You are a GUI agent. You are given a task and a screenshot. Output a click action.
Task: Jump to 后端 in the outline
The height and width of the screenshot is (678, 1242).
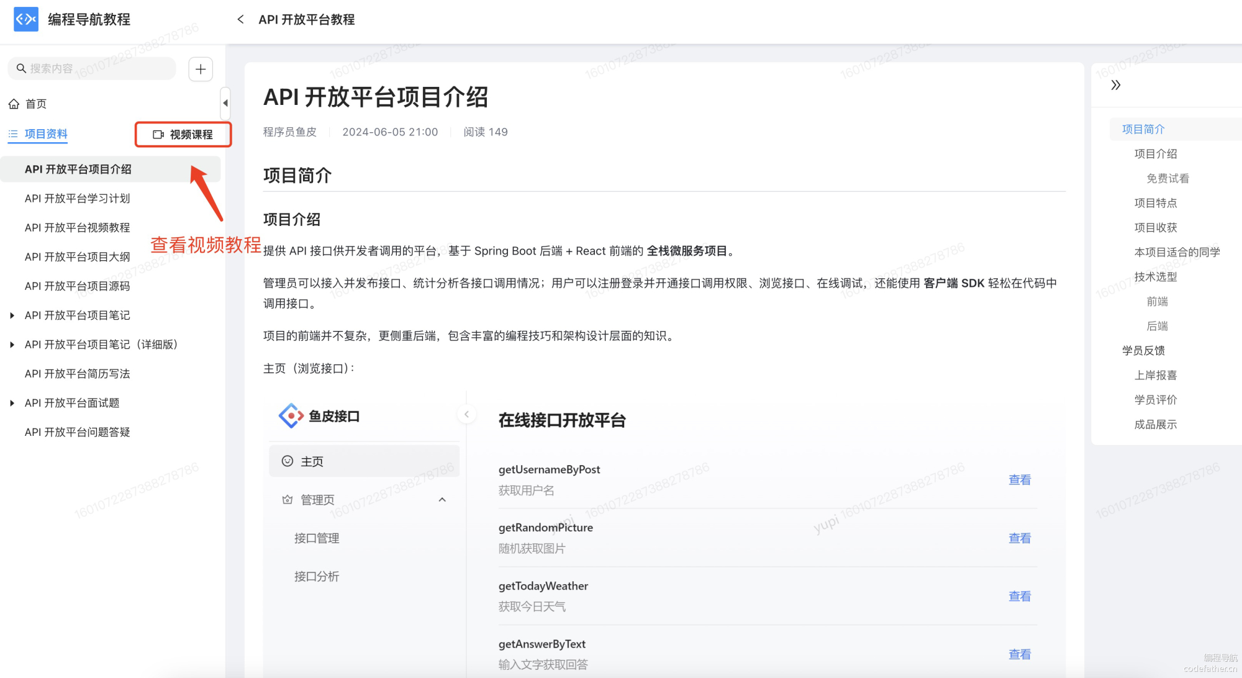click(1158, 326)
